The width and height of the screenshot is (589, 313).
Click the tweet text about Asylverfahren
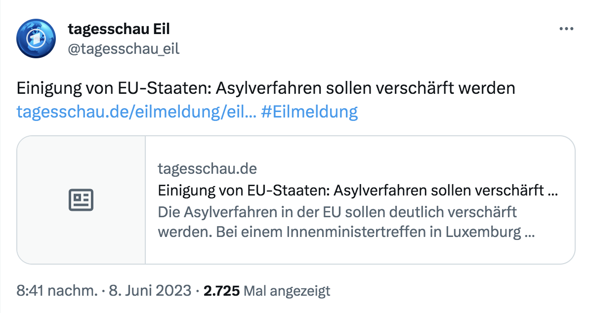point(266,88)
